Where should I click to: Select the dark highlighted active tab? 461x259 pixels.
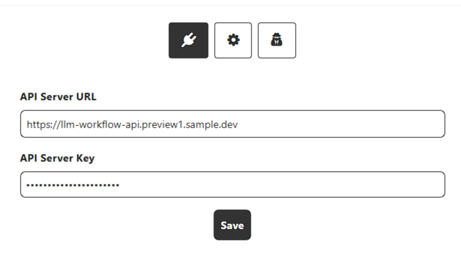[188, 40]
